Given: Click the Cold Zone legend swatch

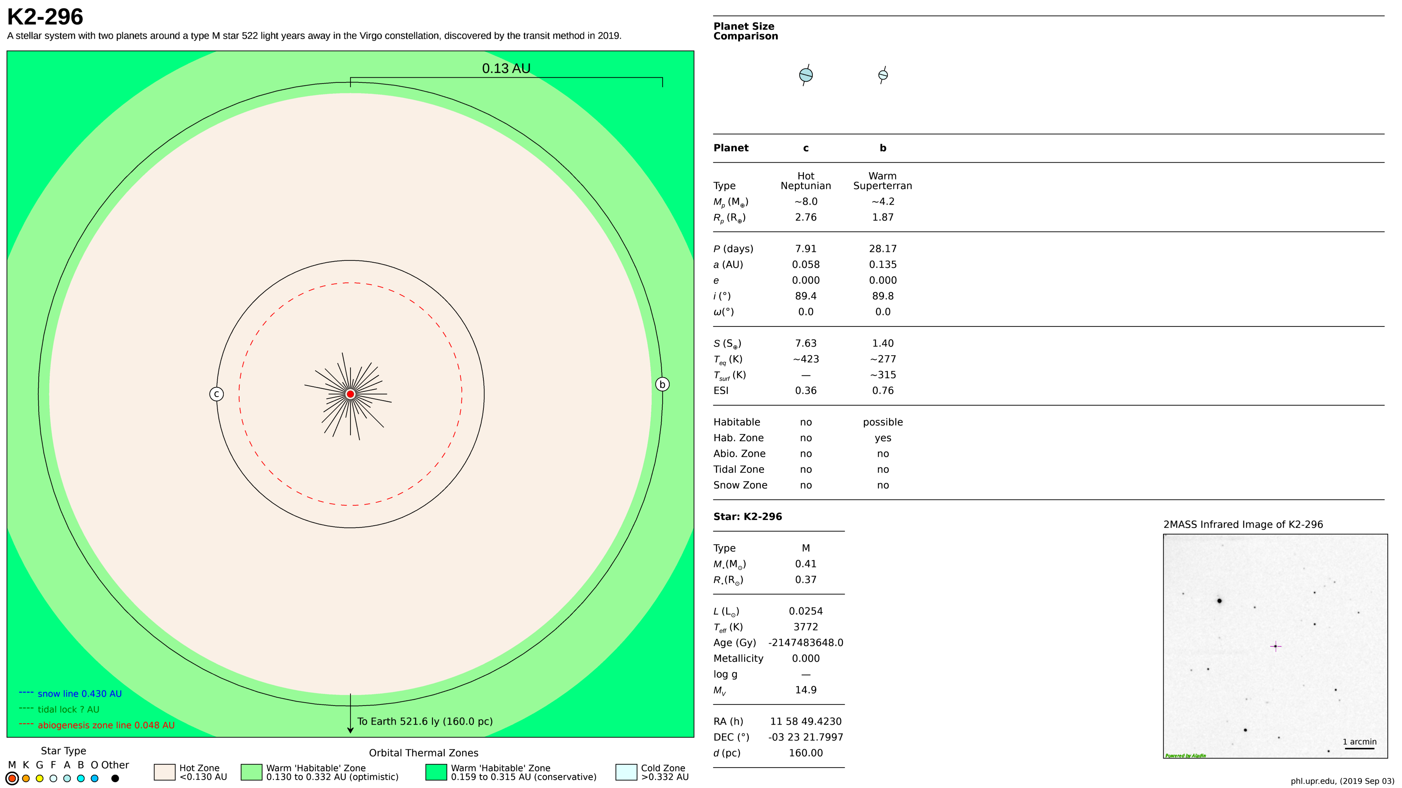Looking at the screenshot, I should (626, 772).
